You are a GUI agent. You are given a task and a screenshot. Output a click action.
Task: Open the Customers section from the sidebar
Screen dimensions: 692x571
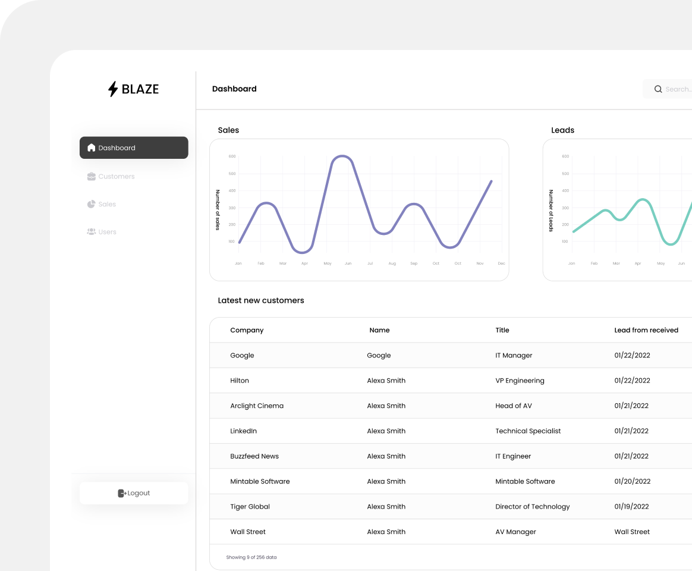pyautogui.click(x=117, y=176)
